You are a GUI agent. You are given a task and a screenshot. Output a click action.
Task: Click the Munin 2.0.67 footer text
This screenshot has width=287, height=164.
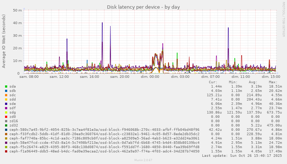pyautogui.click(x=143, y=160)
